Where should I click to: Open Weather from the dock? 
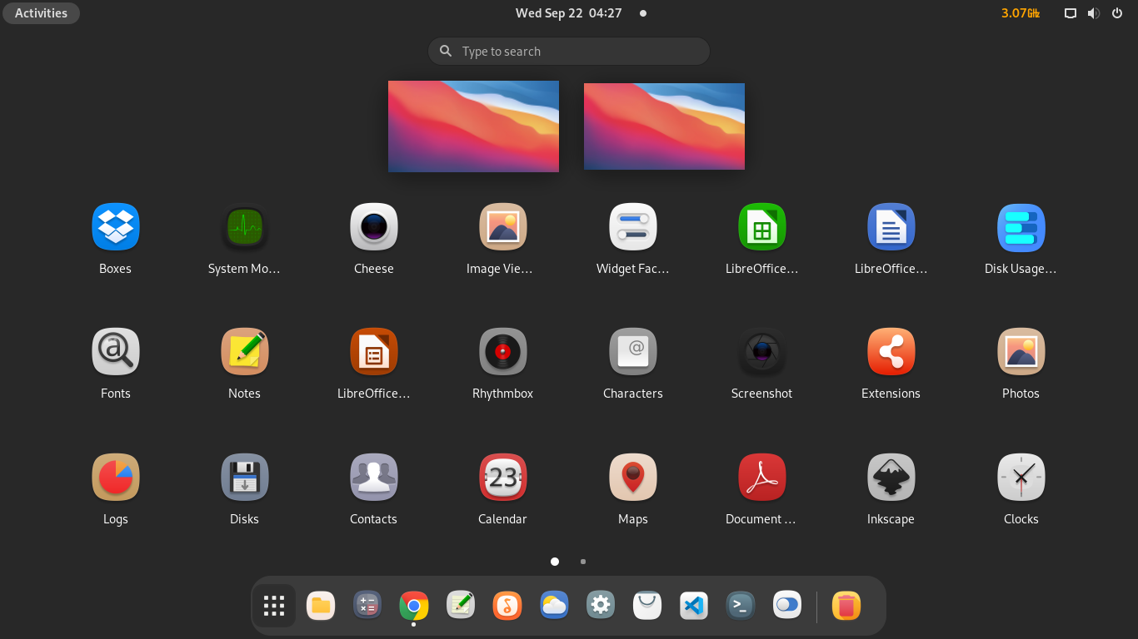point(554,606)
